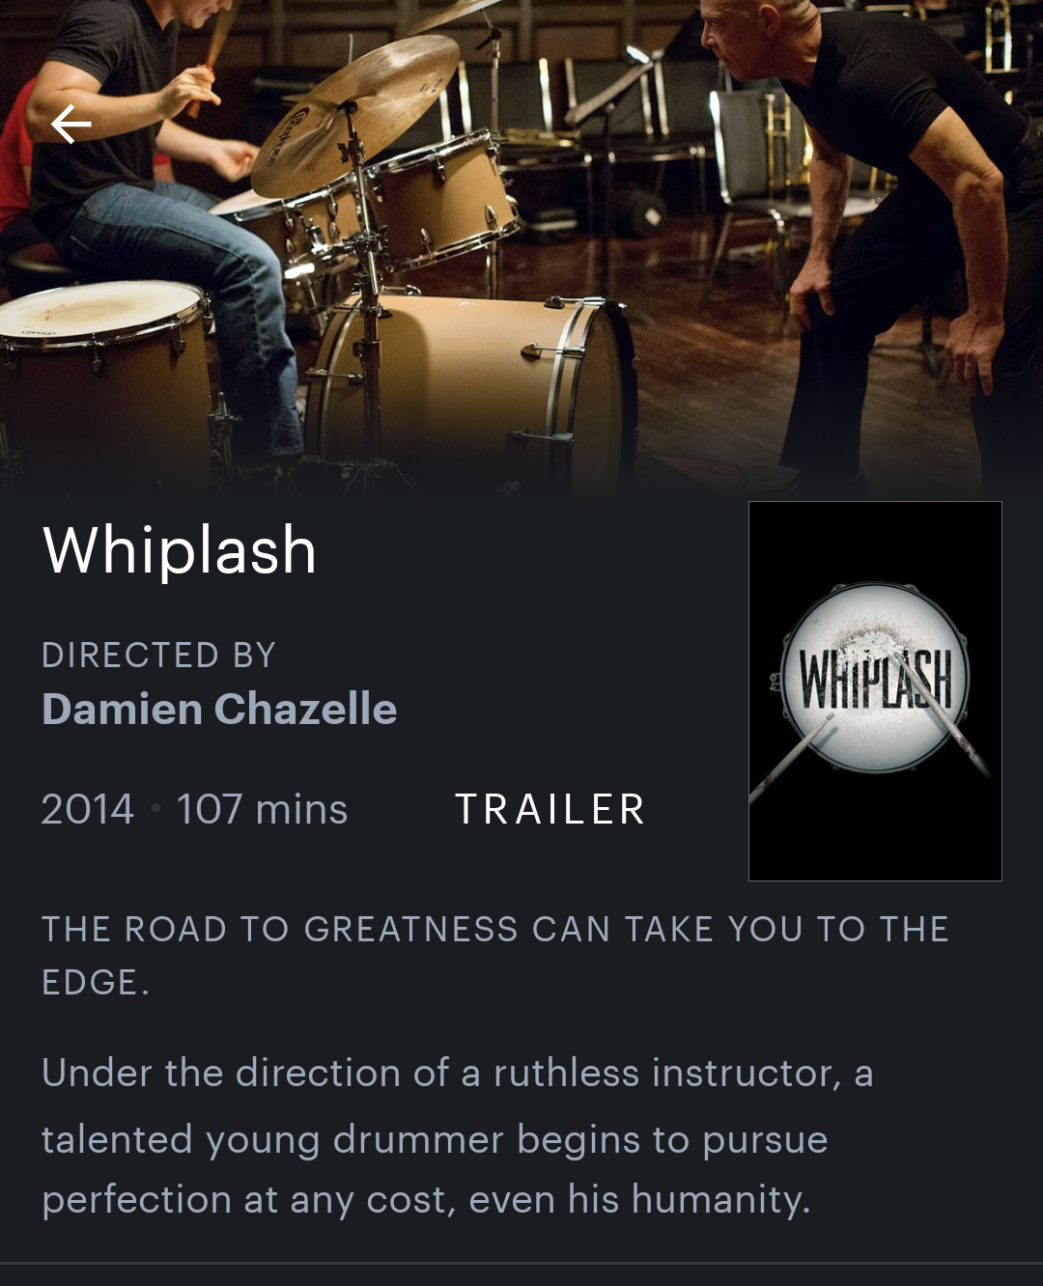
Task: Click the mounted rack tom drum in backdrop
Action: (442, 198)
